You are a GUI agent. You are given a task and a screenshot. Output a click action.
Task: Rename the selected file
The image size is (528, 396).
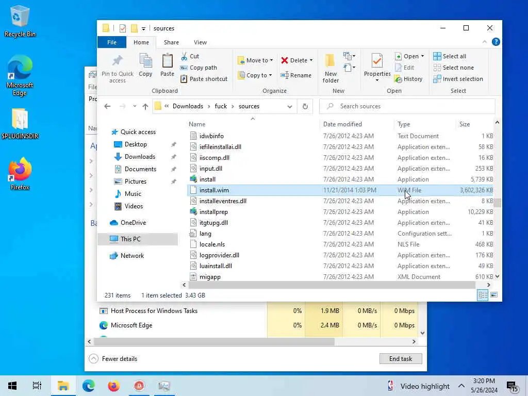(x=296, y=75)
